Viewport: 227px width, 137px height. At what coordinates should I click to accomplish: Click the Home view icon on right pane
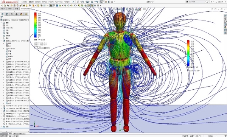point(225,16)
